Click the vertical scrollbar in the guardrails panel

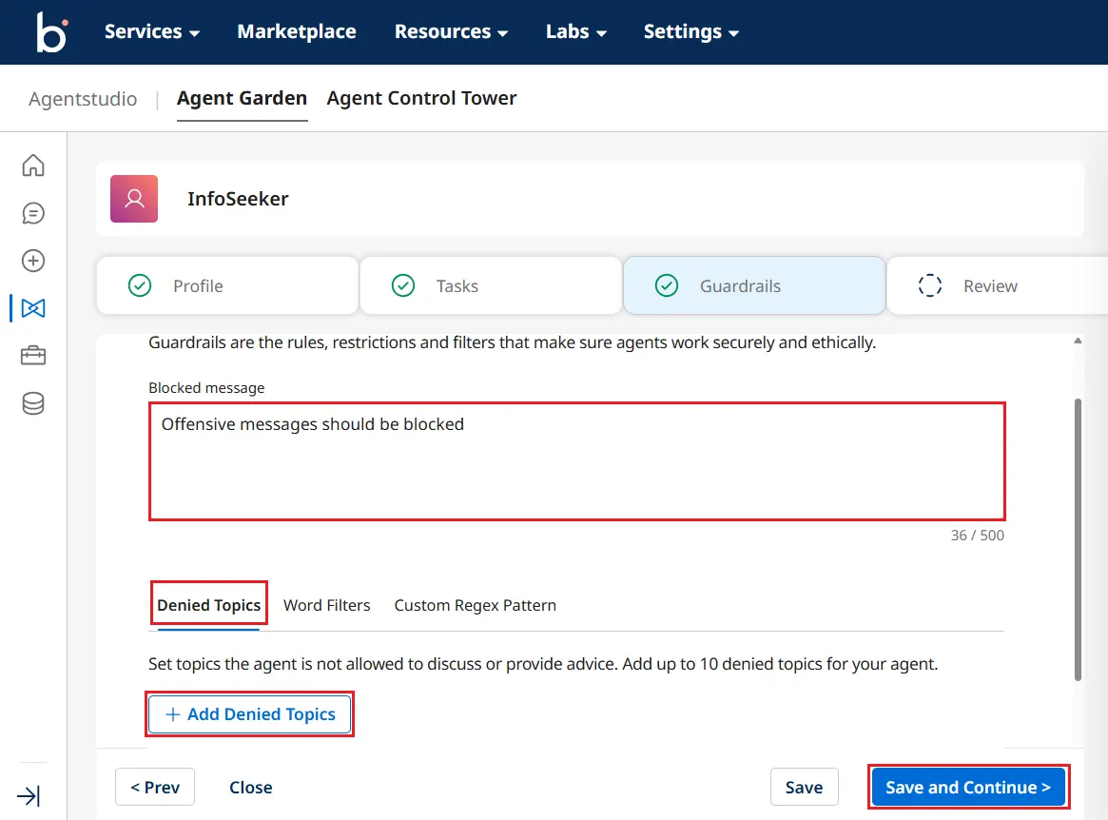pyautogui.click(x=1078, y=538)
